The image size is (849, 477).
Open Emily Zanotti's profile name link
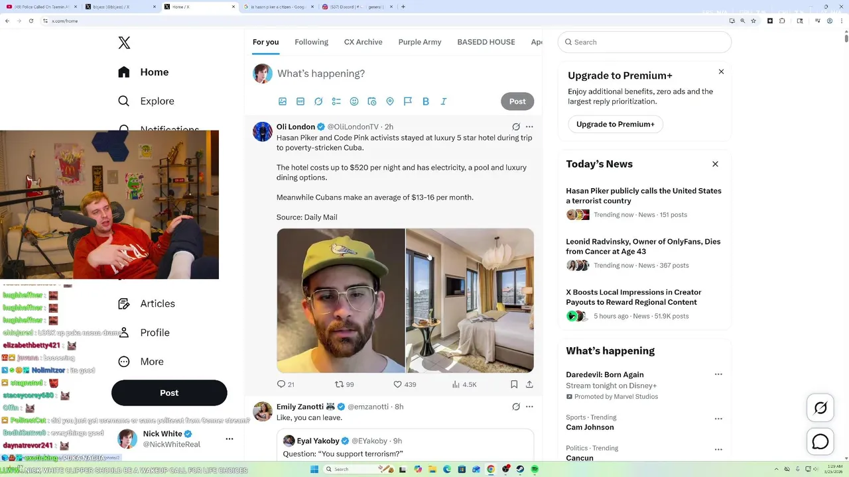300,407
